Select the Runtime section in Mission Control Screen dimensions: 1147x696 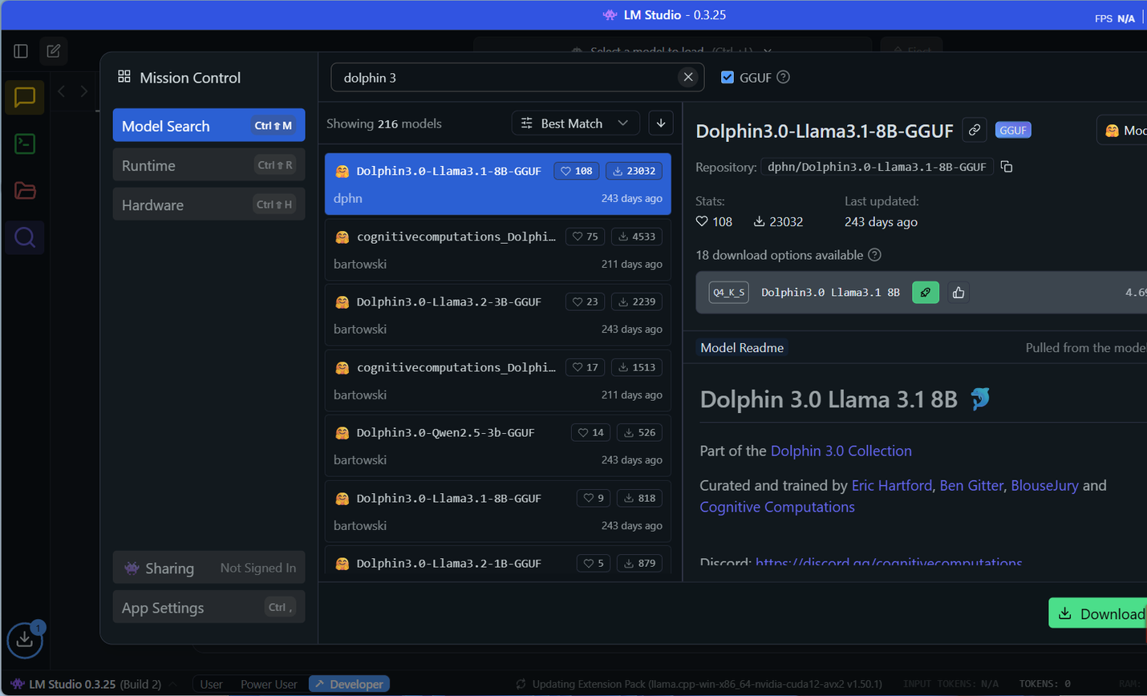[209, 164]
